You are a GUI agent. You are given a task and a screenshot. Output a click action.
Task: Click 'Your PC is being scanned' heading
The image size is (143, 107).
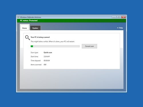pyautogui.click(x=40, y=37)
